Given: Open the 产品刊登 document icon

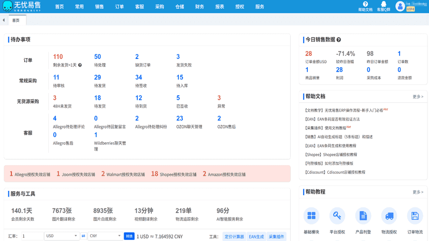Looking at the screenshot, I should point(363,216).
